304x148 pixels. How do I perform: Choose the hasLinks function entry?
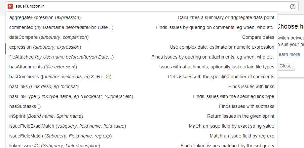click(x=142, y=86)
